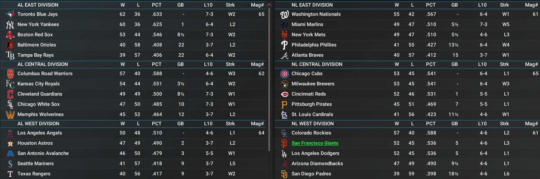Click the Memphis Wolverines logo icon

(10, 114)
